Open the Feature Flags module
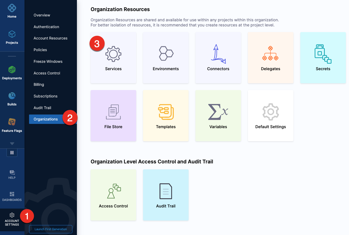This screenshot has height=235, width=349. click(x=12, y=125)
